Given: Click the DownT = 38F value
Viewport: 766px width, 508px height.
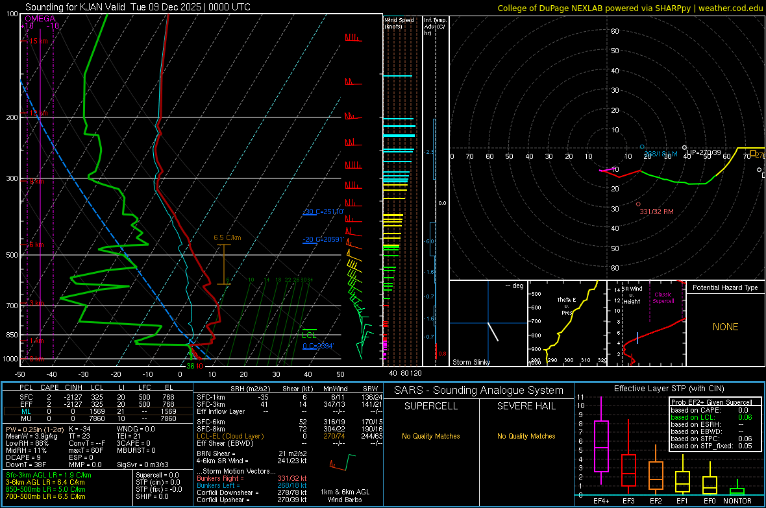Looking at the screenshot, I should [x=26, y=465].
